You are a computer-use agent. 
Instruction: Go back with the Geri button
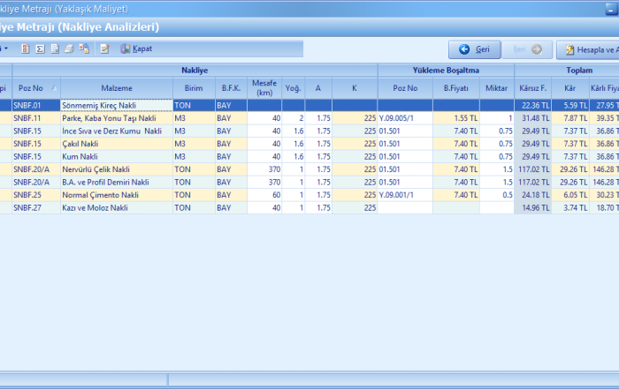(x=475, y=49)
